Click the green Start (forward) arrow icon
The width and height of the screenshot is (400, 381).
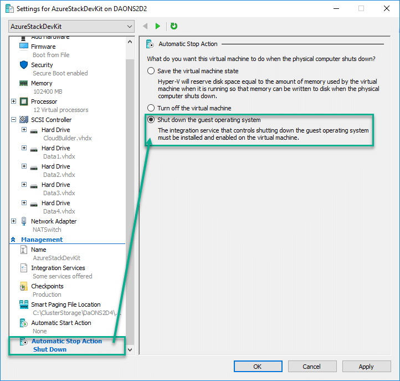tap(158, 26)
